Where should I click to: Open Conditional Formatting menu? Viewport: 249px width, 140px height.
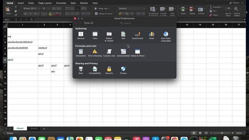coord(153,11)
